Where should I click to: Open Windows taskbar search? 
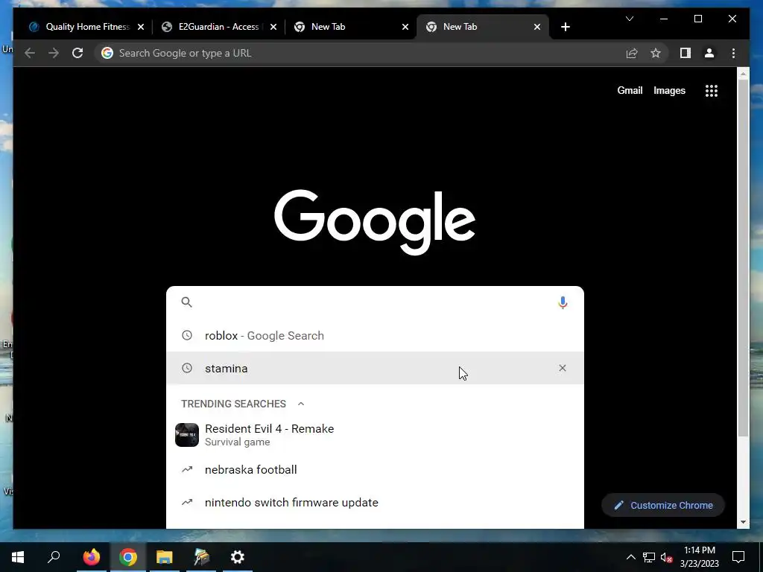tap(54, 557)
